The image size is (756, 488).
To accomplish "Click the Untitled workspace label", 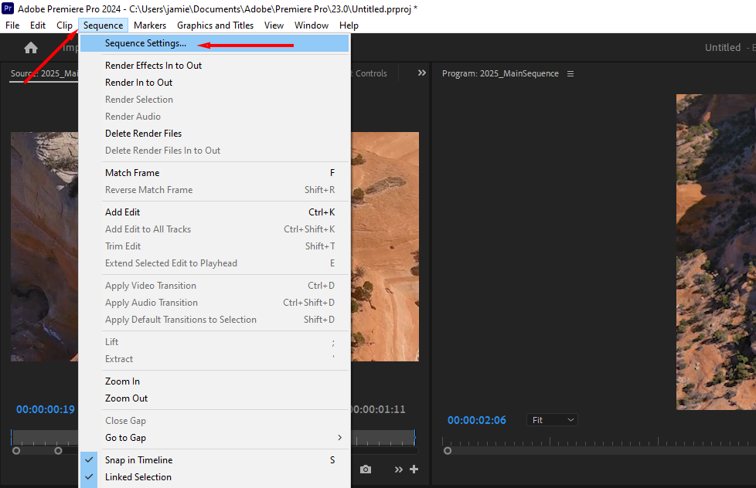I will [722, 47].
